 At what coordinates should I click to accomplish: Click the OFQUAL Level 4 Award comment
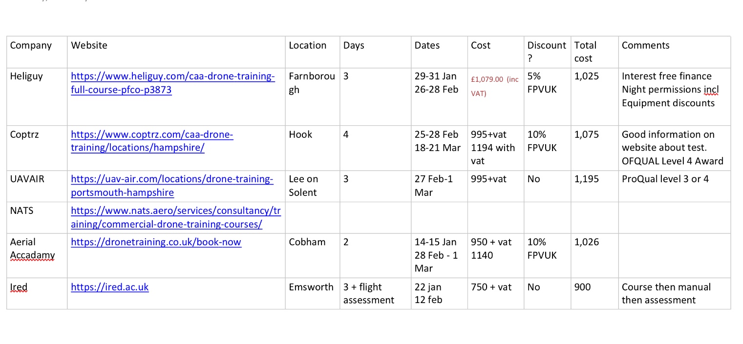coord(672,161)
